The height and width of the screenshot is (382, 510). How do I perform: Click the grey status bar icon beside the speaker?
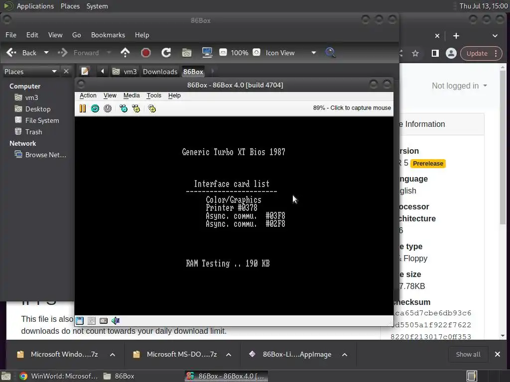pos(104,321)
